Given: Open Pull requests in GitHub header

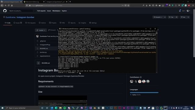Looking at the screenshot, I should tap(41, 11).
